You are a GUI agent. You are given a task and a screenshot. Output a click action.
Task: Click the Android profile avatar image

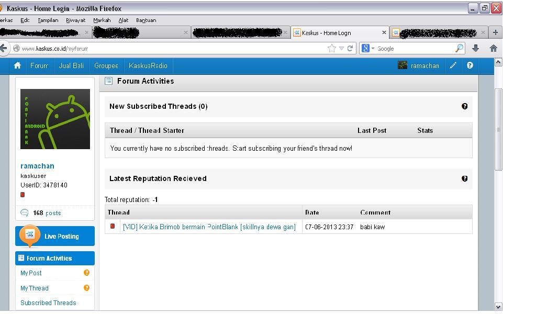pyautogui.click(x=55, y=119)
